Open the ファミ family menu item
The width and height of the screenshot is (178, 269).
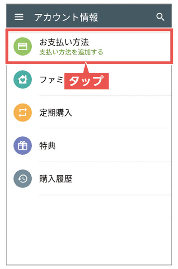click(51, 80)
